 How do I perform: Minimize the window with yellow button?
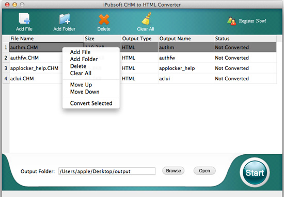(14, 5)
